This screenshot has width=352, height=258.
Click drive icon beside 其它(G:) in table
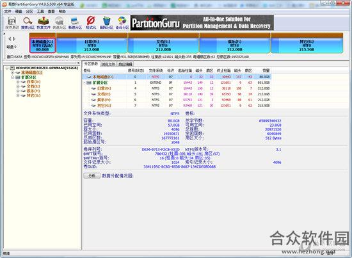(x=93, y=105)
